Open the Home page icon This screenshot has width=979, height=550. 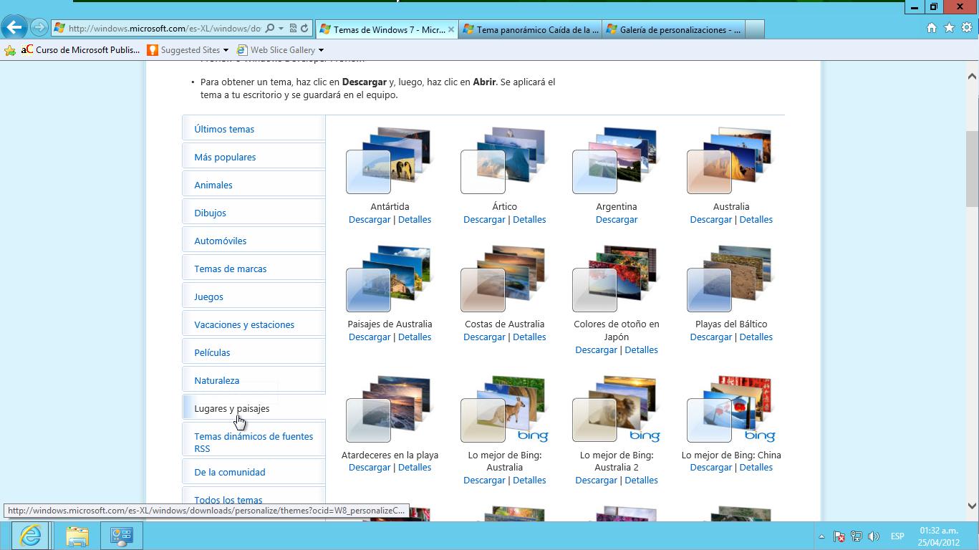coord(931,28)
